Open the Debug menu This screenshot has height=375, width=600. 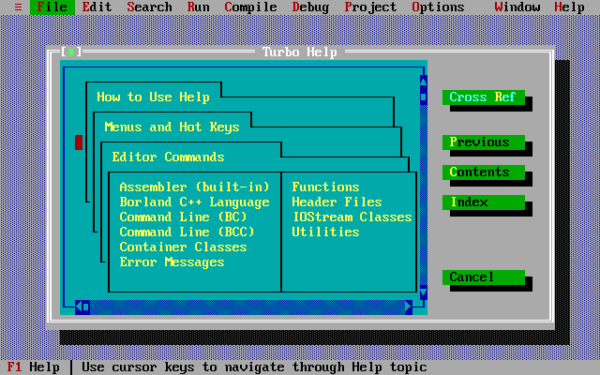(310, 7)
